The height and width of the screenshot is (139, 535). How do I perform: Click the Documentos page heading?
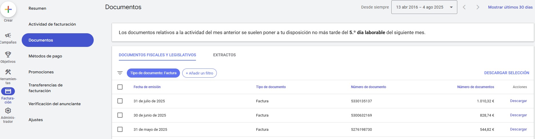(123, 7)
